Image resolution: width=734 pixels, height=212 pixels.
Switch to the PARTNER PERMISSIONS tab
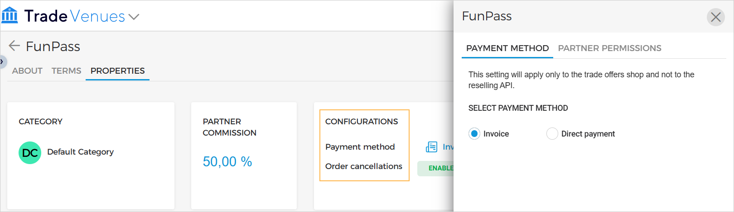(609, 48)
